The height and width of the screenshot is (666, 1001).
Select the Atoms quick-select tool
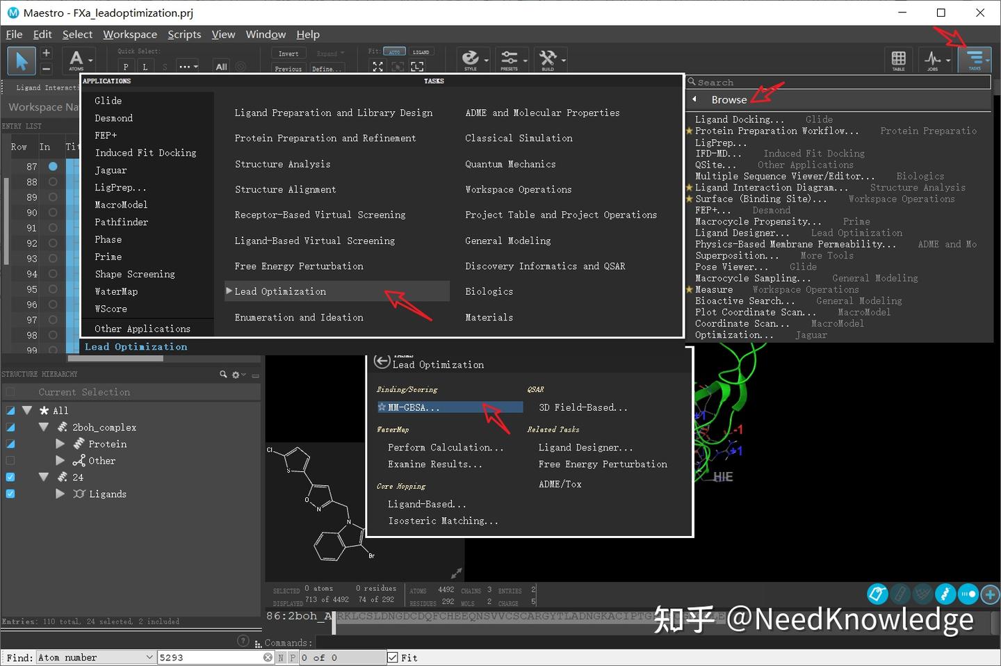point(75,60)
